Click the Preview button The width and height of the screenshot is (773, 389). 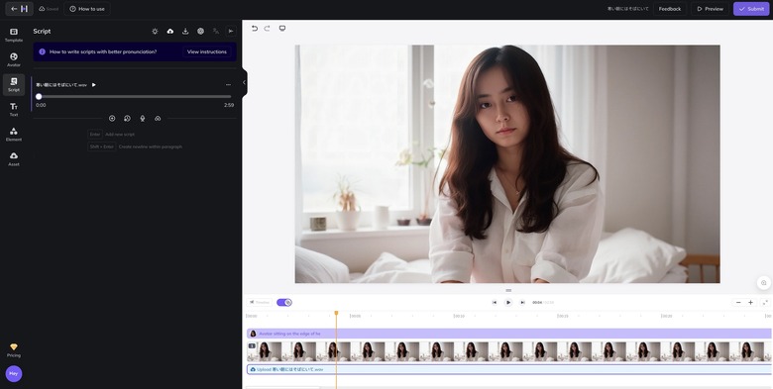click(x=710, y=9)
